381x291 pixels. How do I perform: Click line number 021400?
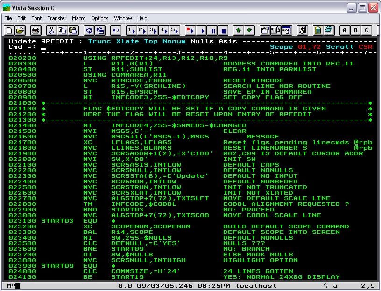[22, 125]
